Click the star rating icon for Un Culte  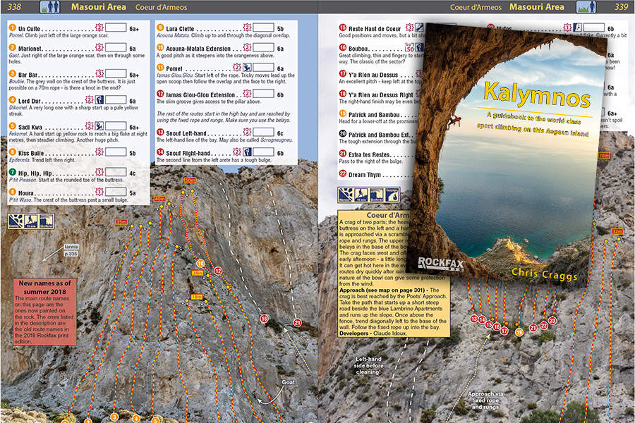[99, 27]
